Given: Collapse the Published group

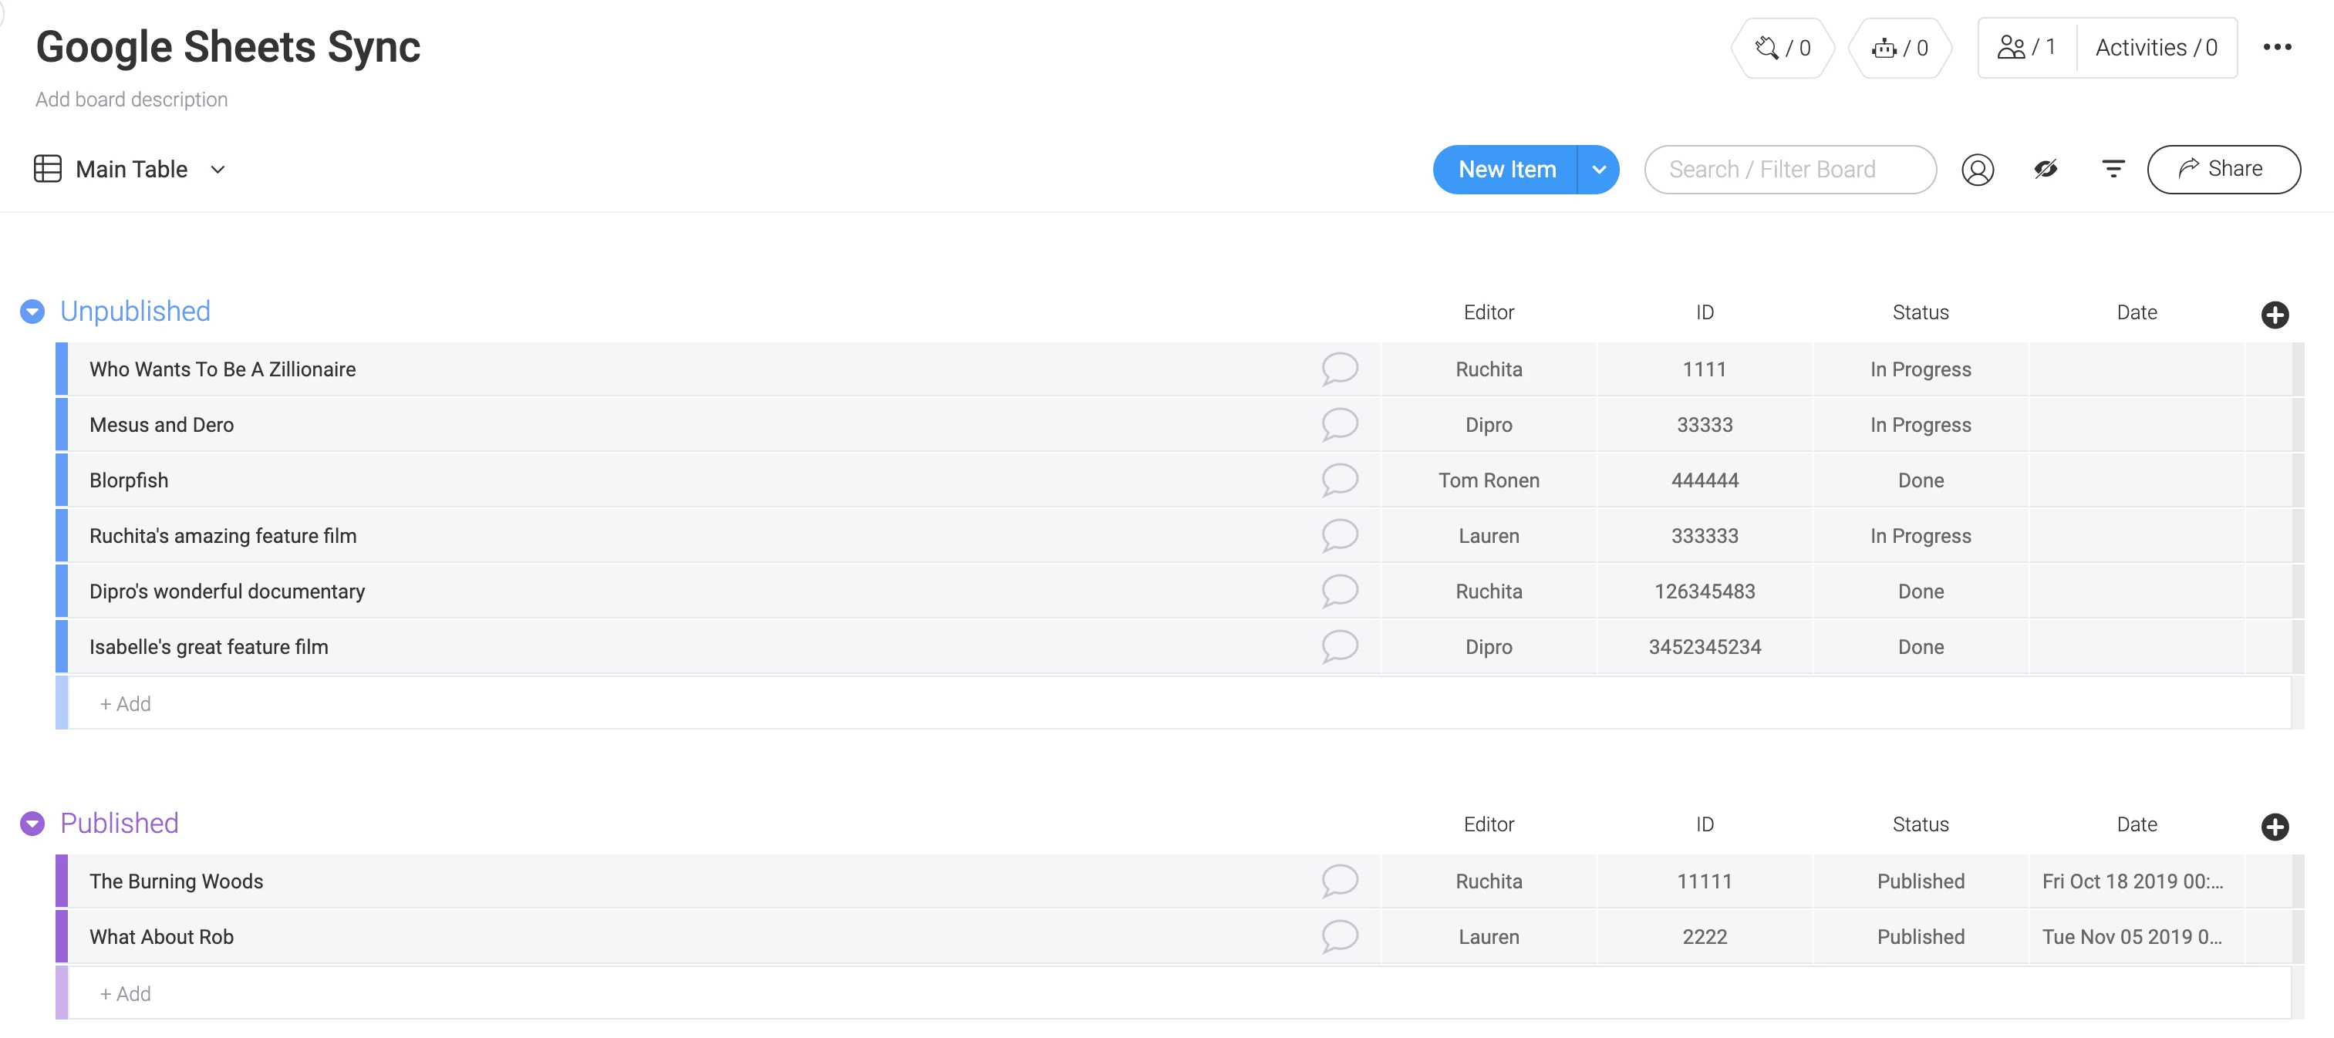Looking at the screenshot, I should pyautogui.click(x=32, y=824).
